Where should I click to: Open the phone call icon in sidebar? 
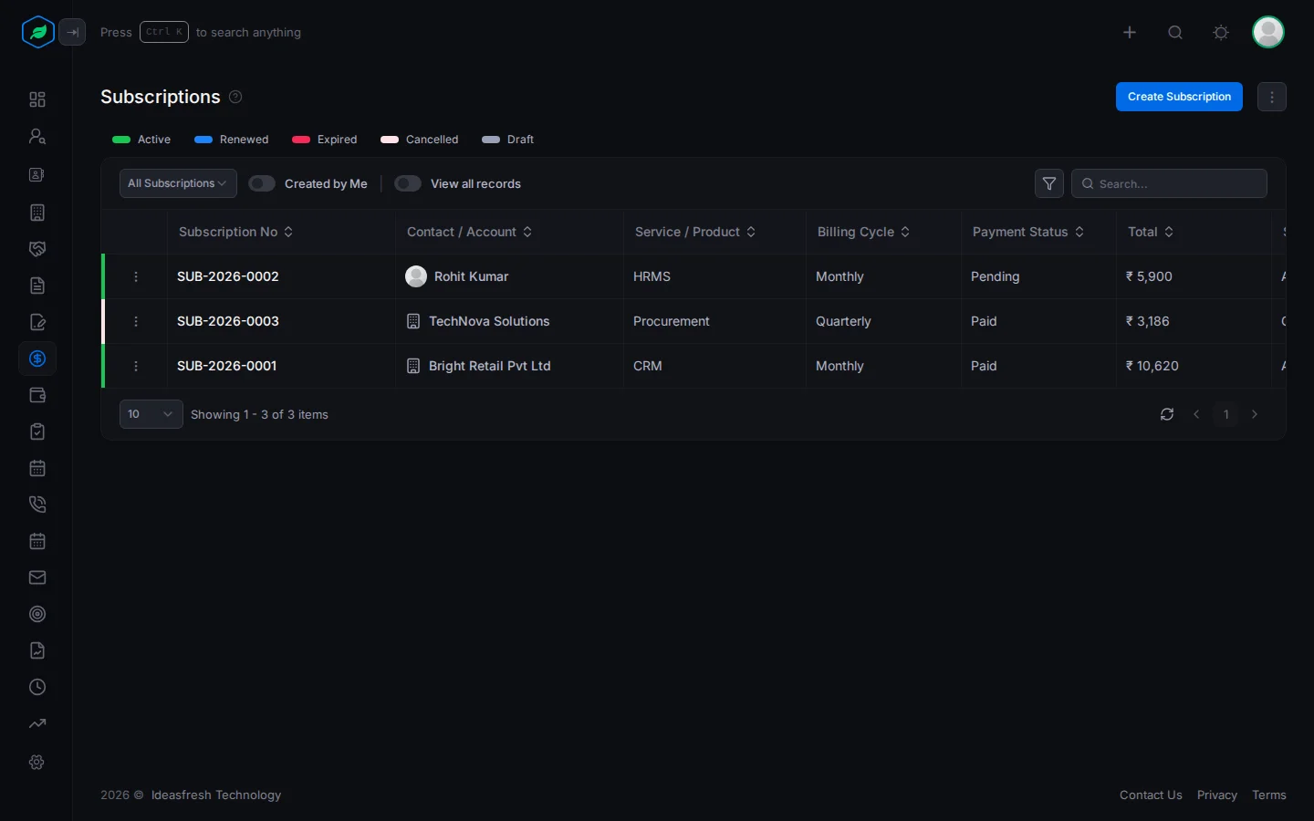tap(37, 504)
